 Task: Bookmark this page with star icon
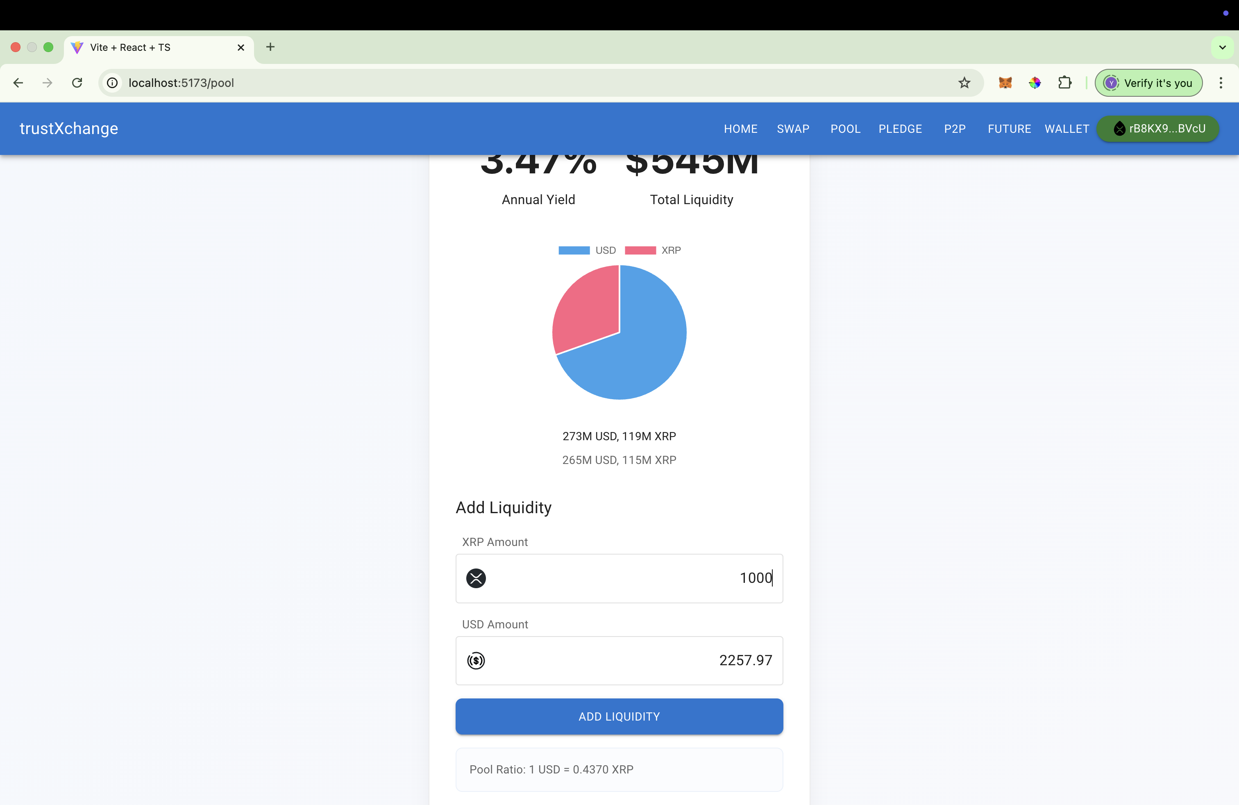click(964, 83)
